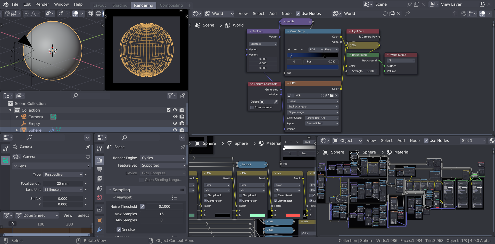The height and width of the screenshot is (244, 495).
Task: Uncheck the Denoise option under Sampling
Action: coord(119,230)
